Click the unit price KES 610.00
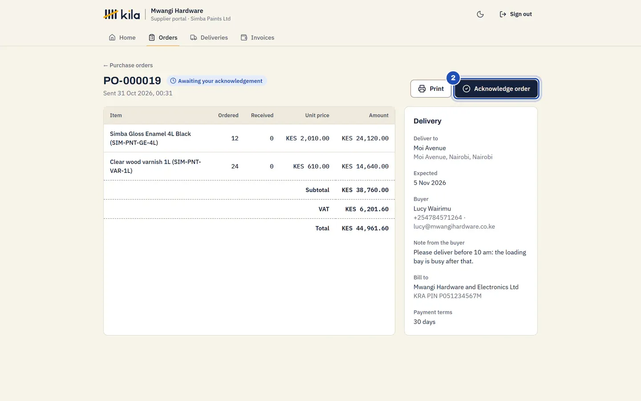This screenshot has width=641, height=401. [x=311, y=166]
